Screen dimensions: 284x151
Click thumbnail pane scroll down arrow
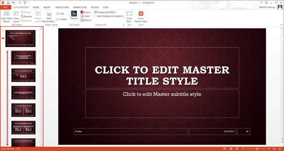click(41, 145)
